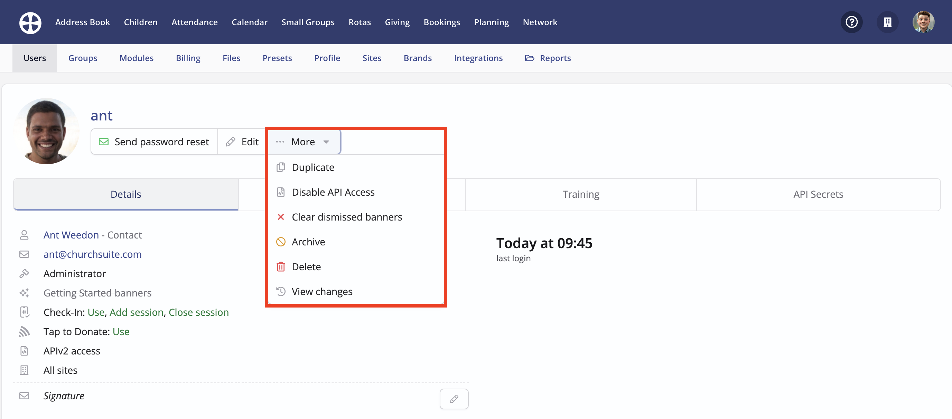Click the Archive circle-slash icon
The height and width of the screenshot is (419, 952).
[x=281, y=242]
